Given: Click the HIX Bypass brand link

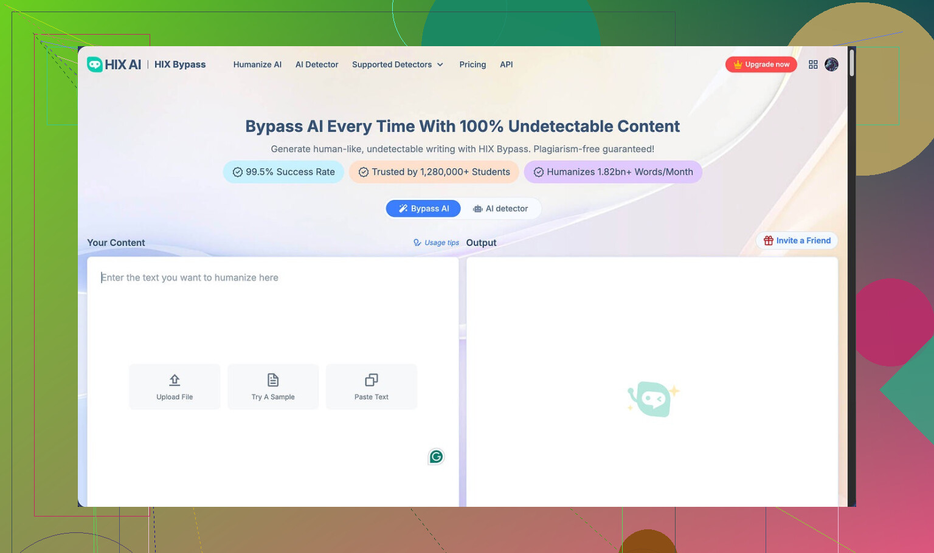Looking at the screenshot, I should click(180, 64).
